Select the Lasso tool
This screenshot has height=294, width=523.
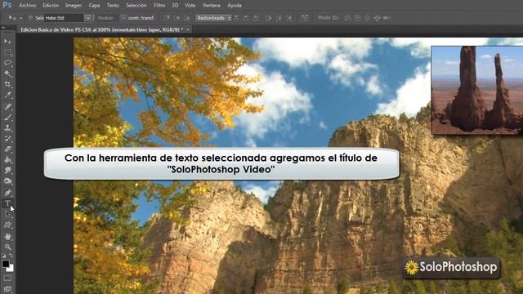7,63
